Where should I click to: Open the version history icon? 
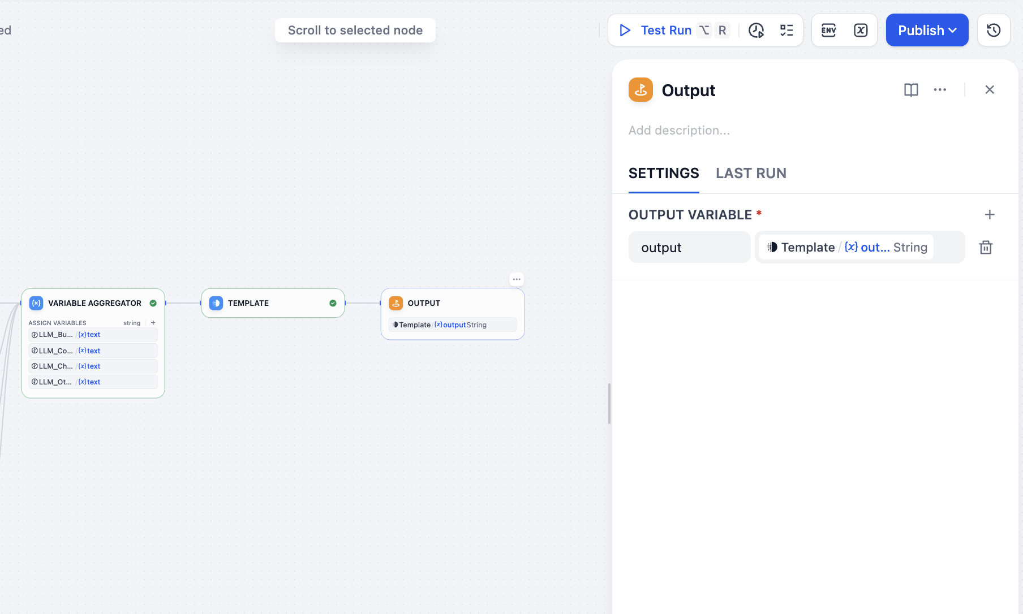(994, 31)
